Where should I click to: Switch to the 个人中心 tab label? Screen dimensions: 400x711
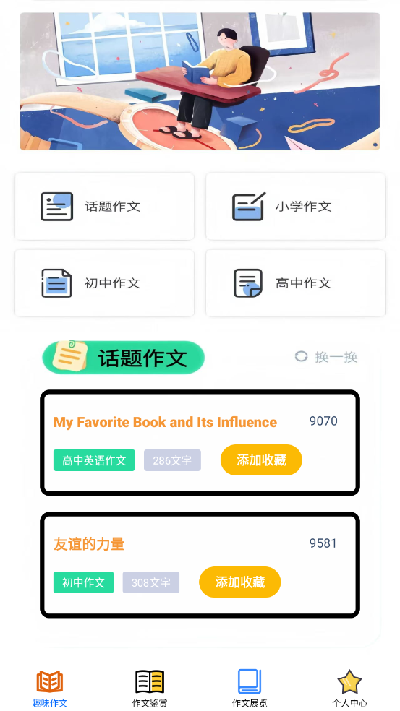(x=349, y=703)
